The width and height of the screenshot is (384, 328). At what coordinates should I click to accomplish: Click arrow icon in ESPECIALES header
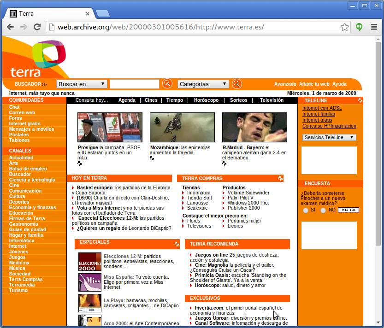(177, 244)
